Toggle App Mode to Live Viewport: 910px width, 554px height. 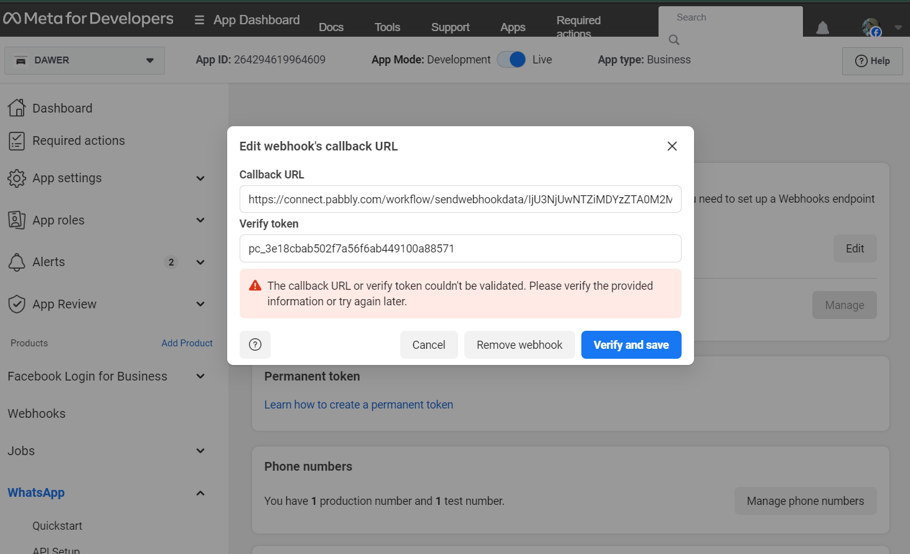point(511,60)
